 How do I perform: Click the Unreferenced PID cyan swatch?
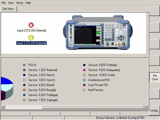tap(84, 80)
